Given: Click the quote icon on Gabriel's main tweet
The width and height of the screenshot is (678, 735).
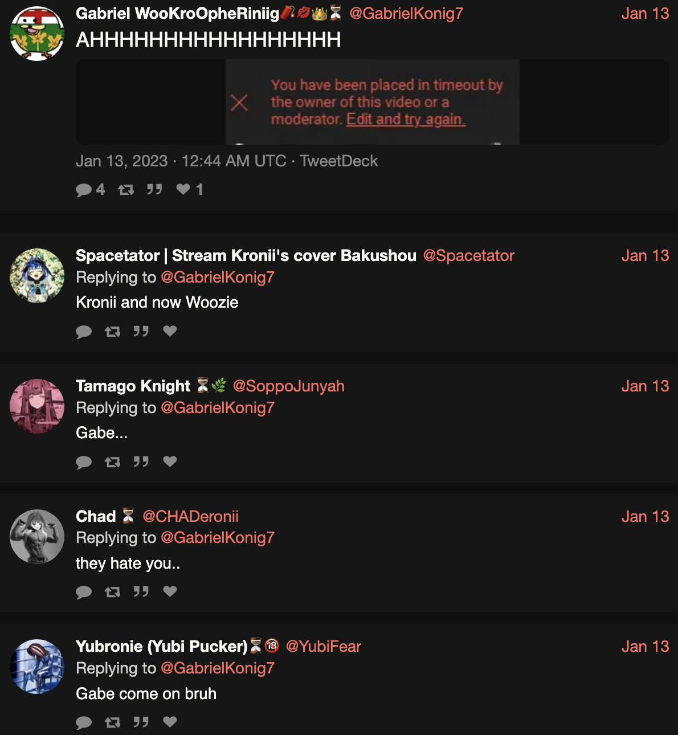Looking at the screenshot, I should point(154,190).
